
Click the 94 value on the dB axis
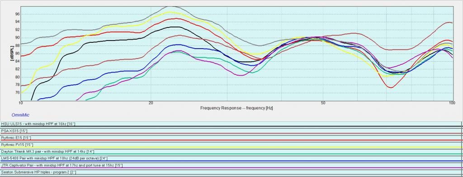point(18,22)
